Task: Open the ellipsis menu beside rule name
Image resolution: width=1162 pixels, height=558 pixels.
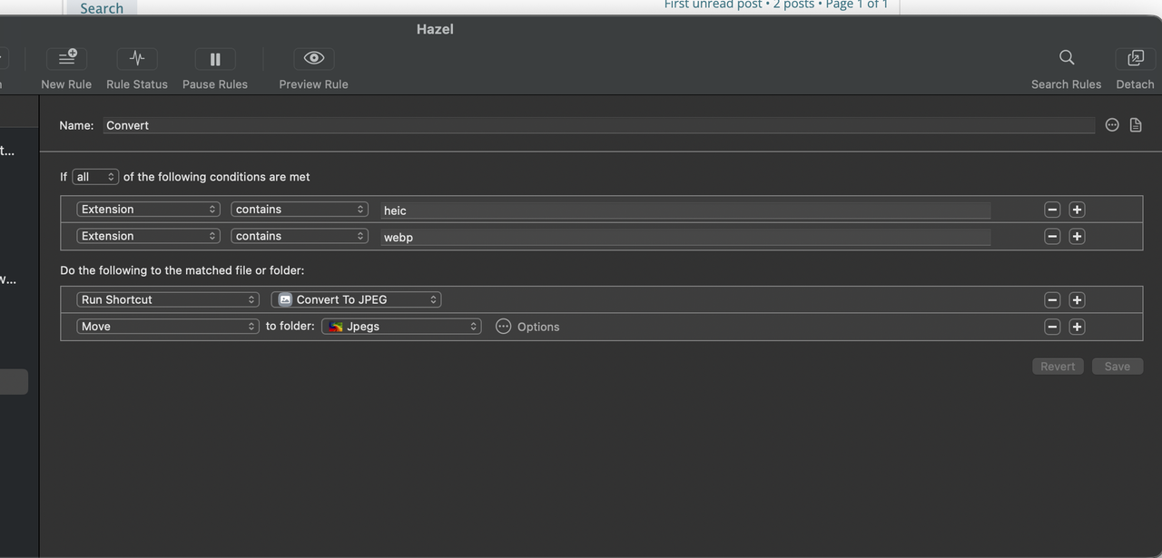Action: (1112, 125)
